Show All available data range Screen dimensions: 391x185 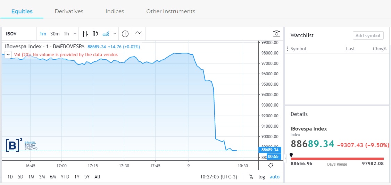(x=97, y=177)
